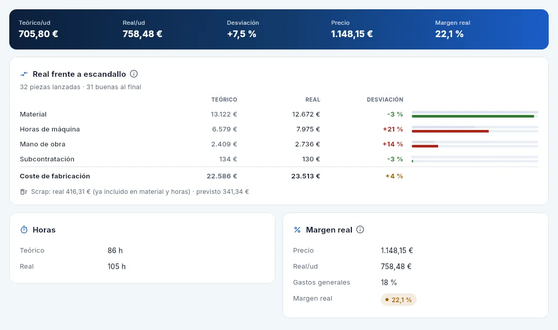Select the 86 h theoretical hours value

click(x=115, y=251)
